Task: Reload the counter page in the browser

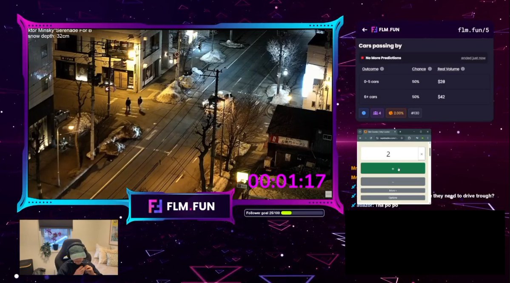Action: (x=371, y=138)
